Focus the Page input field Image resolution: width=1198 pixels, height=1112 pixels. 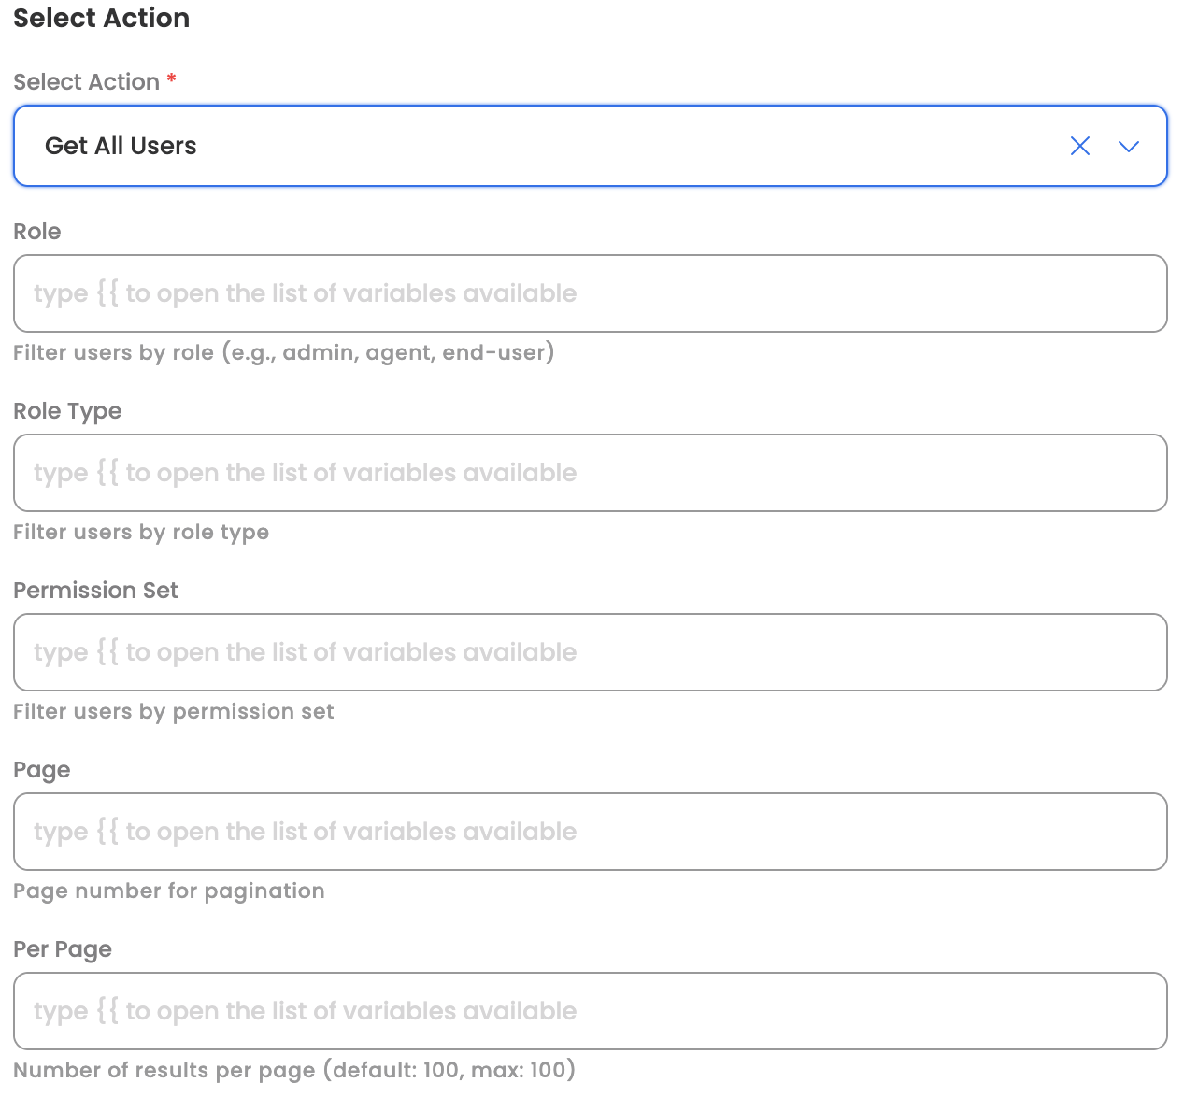click(x=590, y=832)
